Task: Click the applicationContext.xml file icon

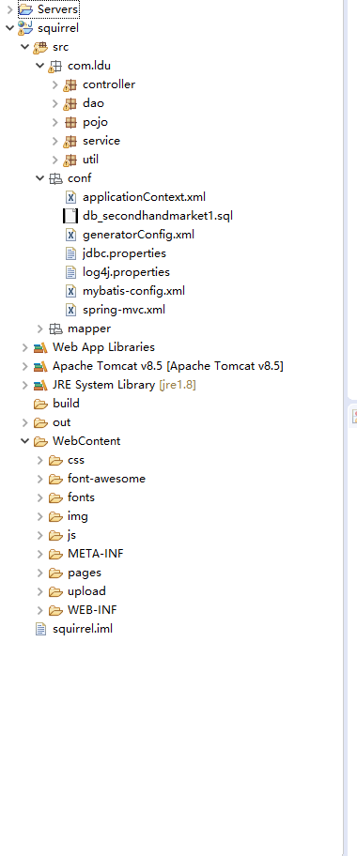Action: 70,197
